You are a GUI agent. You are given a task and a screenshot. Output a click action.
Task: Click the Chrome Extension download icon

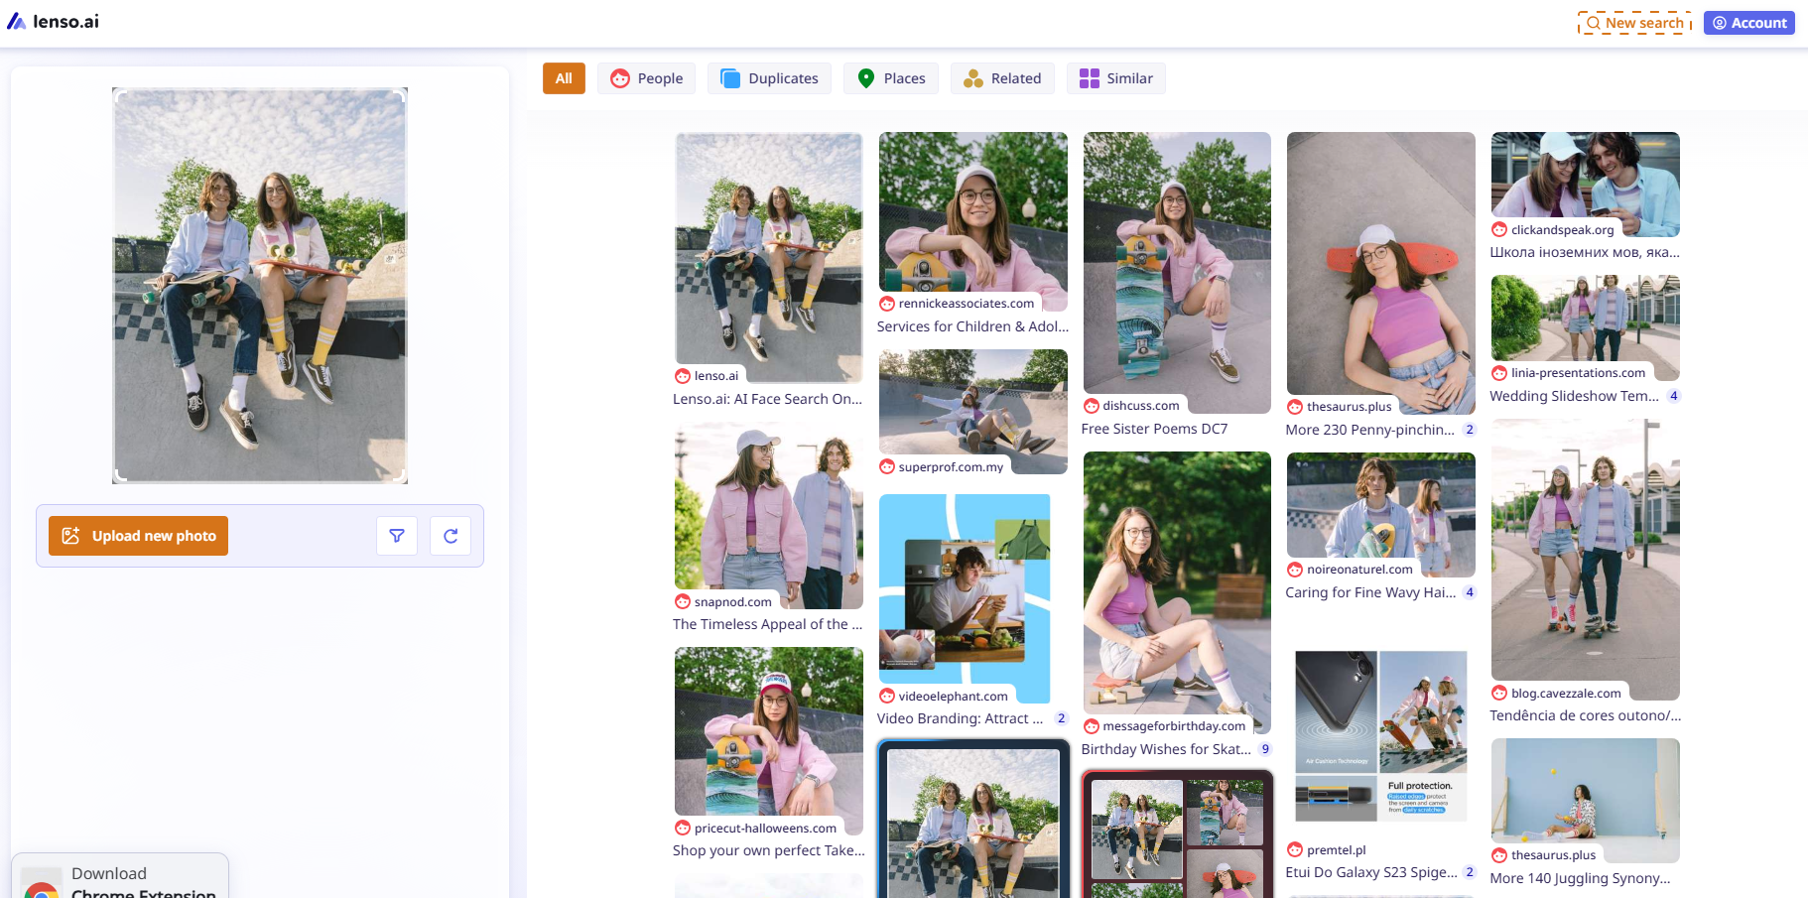(42, 888)
